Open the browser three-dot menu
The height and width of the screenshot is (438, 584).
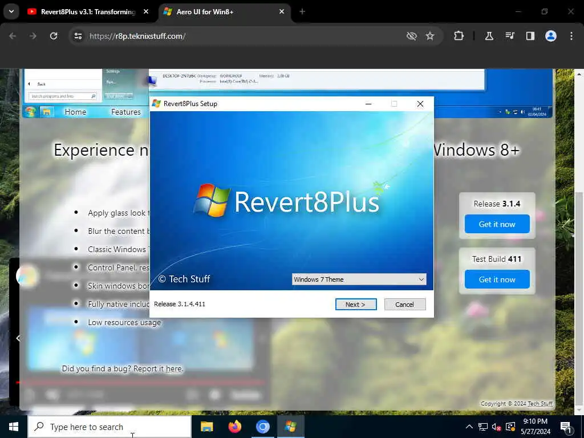tap(571, 36)
